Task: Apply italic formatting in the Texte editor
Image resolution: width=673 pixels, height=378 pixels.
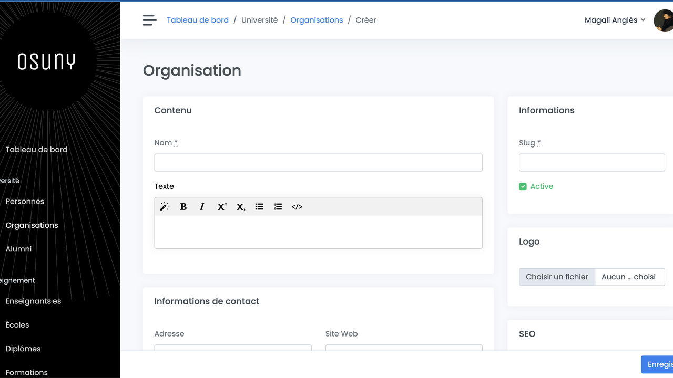Action: [x=202, y=206]
